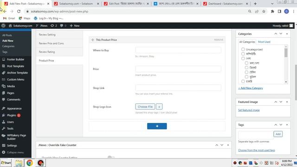
Task: Switch to the Sokalsomoy.com – Sokalsom tab
Action: click(x=76, y=4)
